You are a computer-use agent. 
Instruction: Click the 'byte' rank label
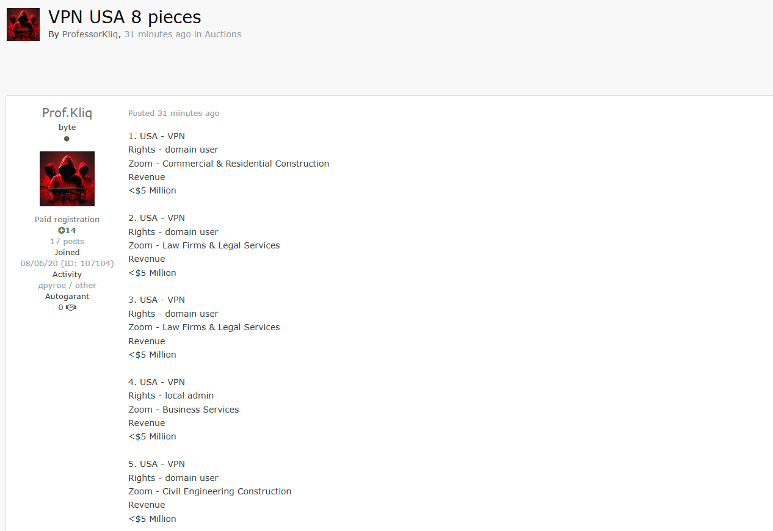point(67,127)
